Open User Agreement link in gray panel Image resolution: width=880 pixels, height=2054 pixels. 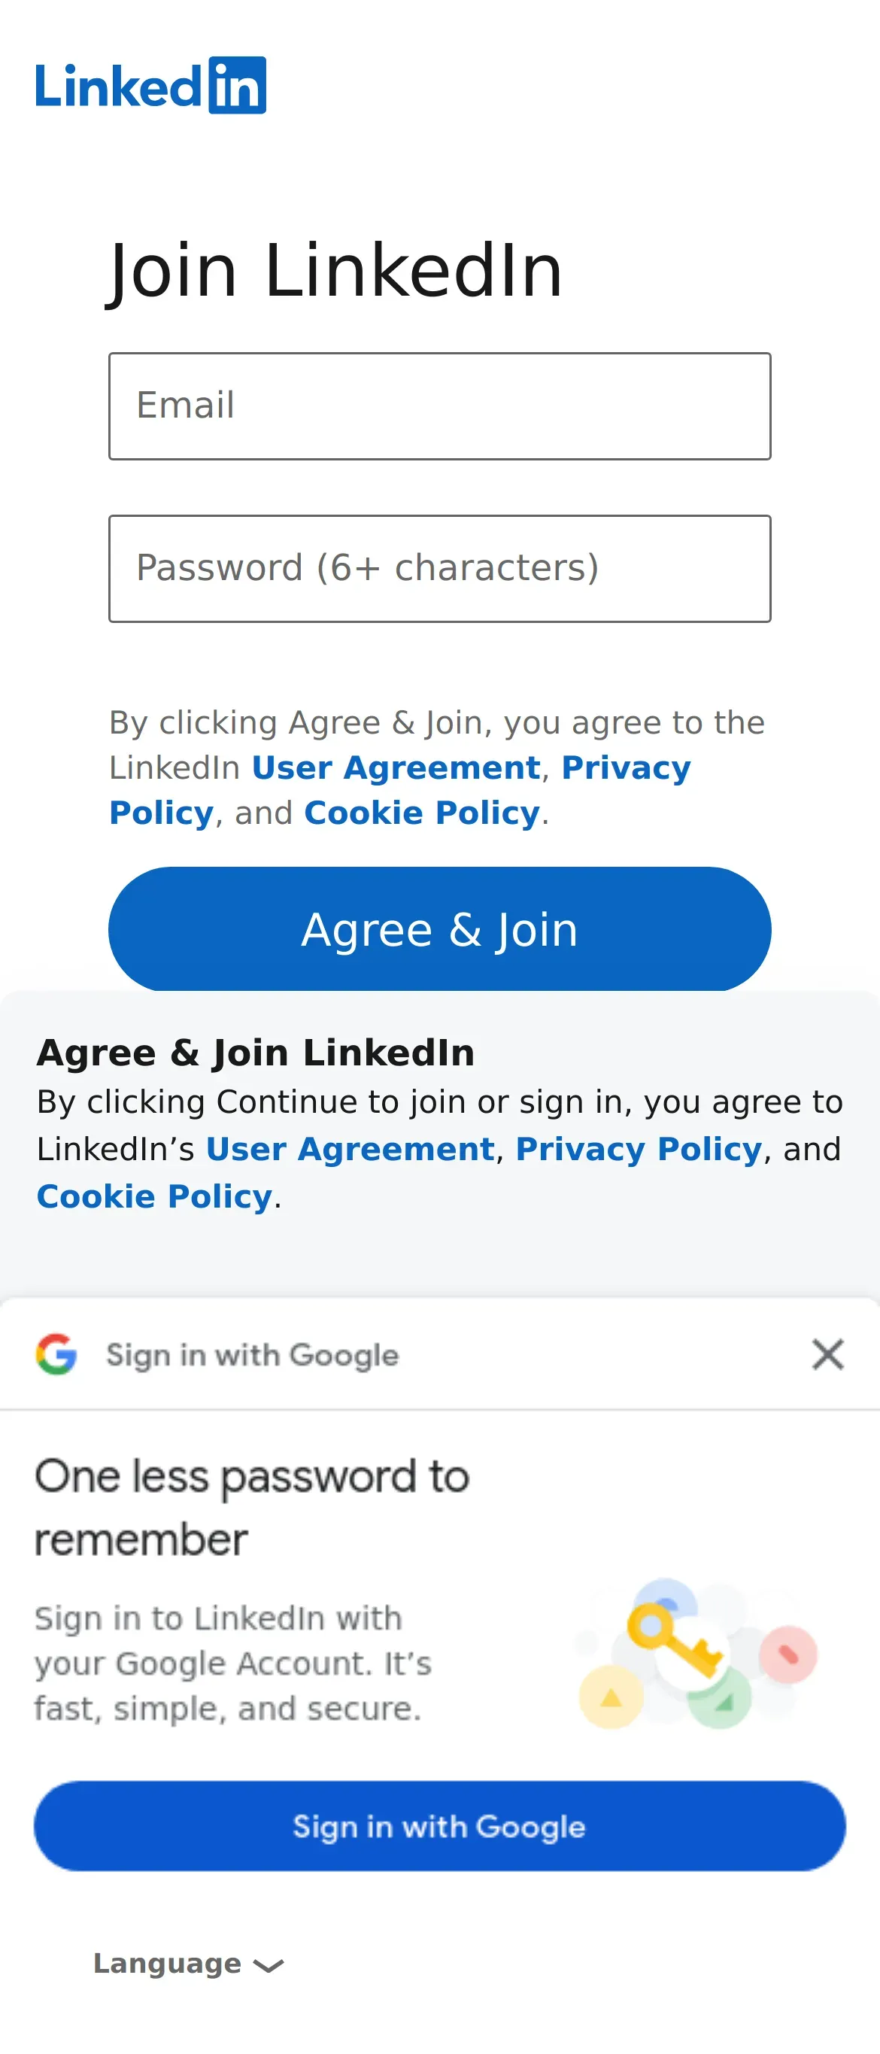[350, 1150]
